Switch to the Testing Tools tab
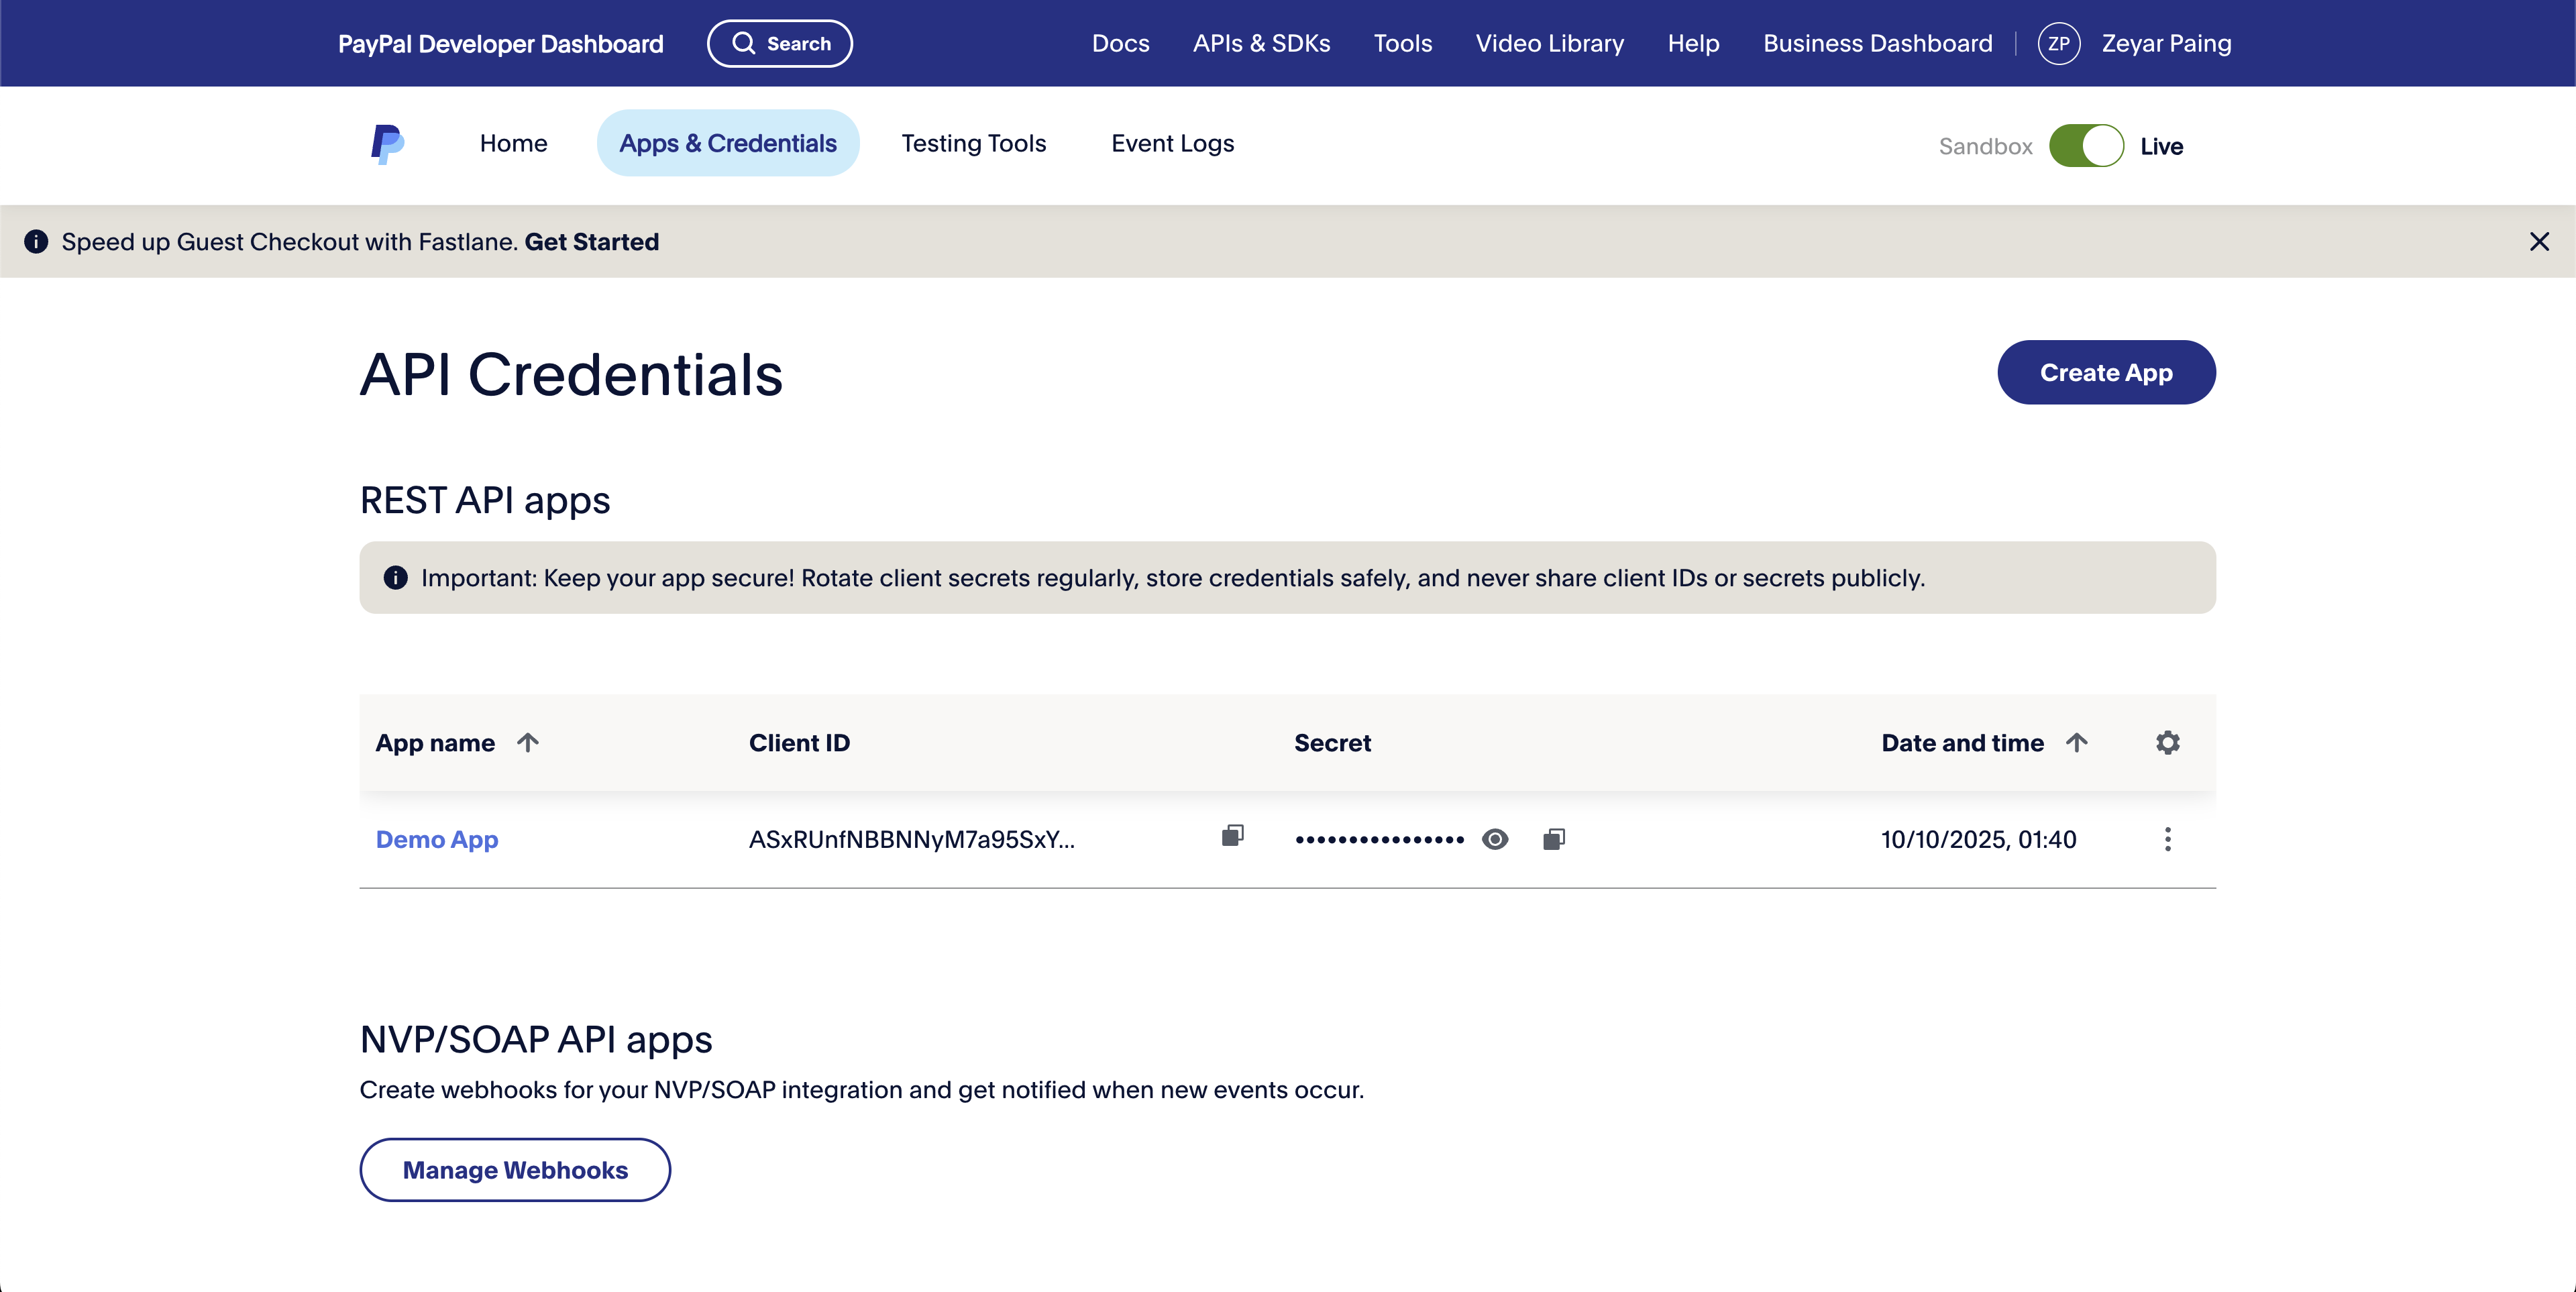2576x1292 pixels. (x=973, y=144)
